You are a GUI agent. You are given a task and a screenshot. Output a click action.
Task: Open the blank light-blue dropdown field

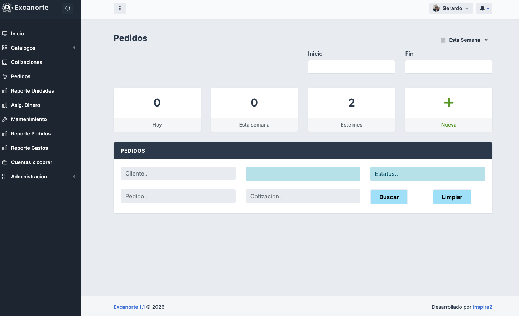(x=303, y=174)
